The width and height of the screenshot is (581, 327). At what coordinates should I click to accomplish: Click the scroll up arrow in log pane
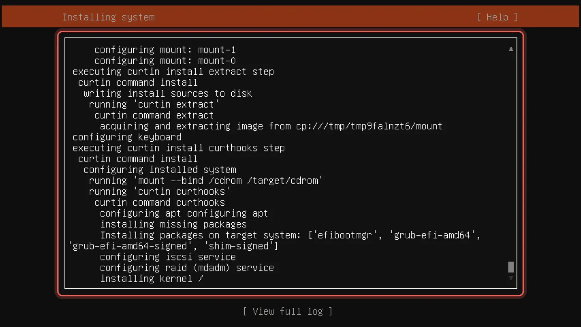point(511,49)
